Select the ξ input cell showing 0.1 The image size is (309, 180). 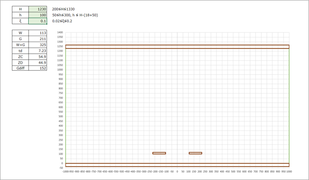[38, 21]
